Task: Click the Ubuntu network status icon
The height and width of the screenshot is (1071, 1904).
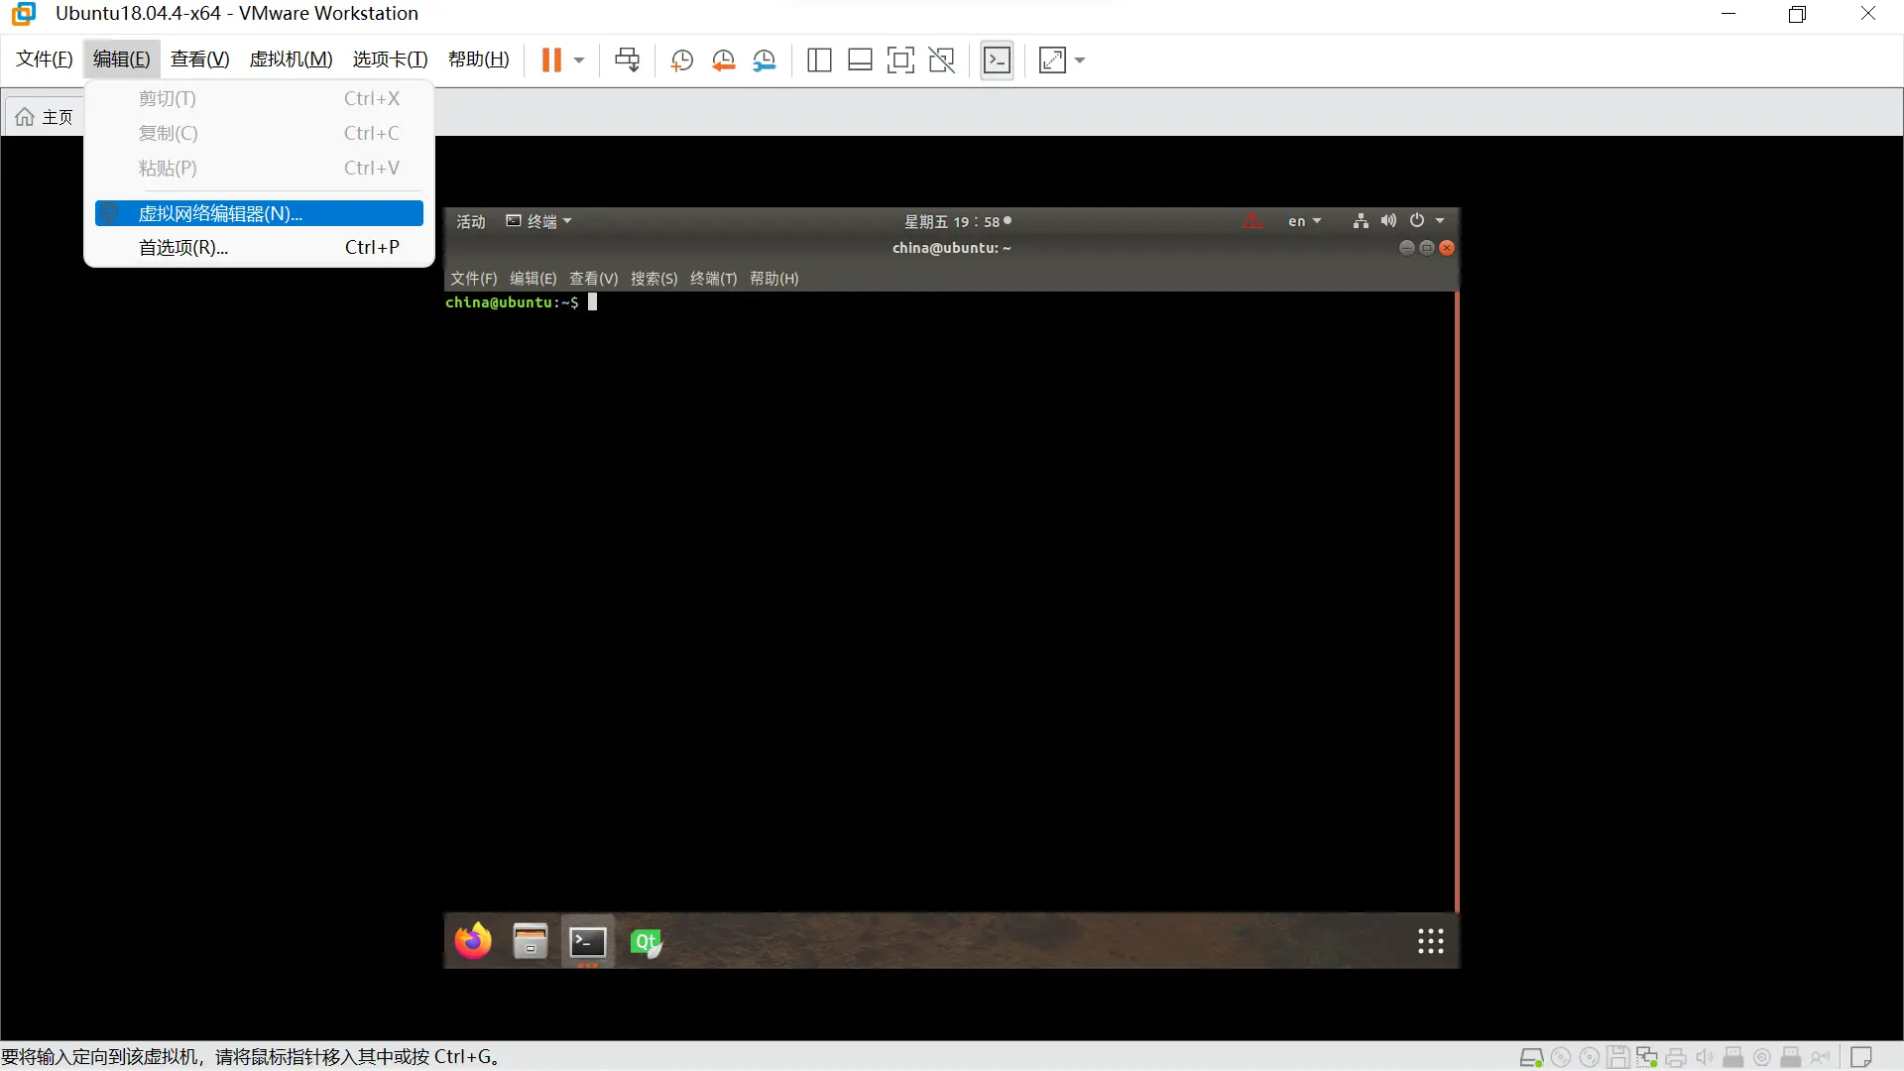Action: pyautogui.click(x=1361, y=221)
